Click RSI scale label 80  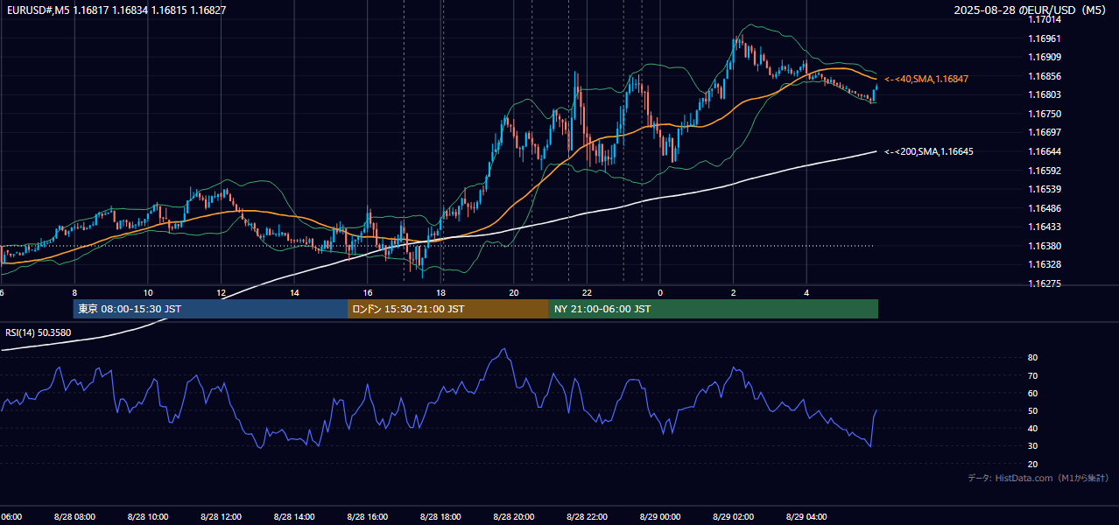(x=1033, y=358)
